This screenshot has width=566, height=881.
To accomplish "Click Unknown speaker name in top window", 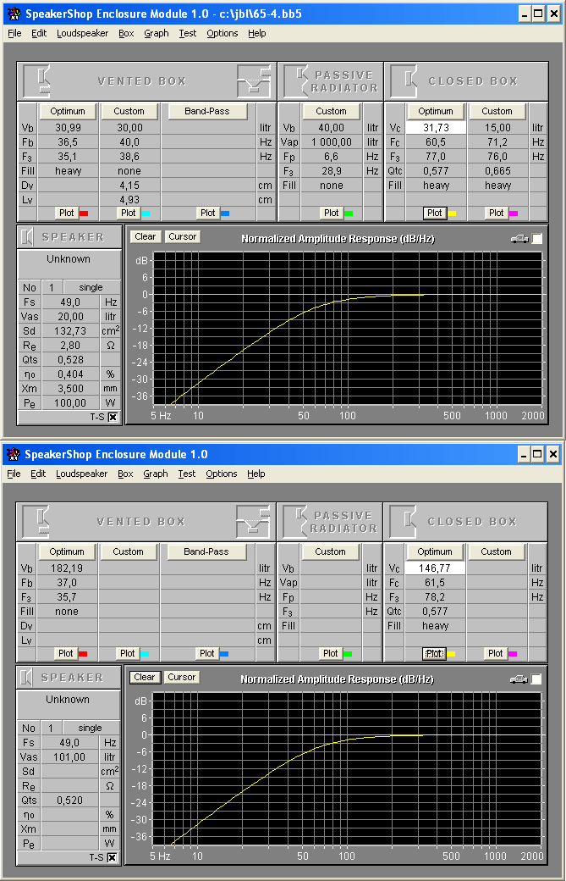I will coord(69,259).
